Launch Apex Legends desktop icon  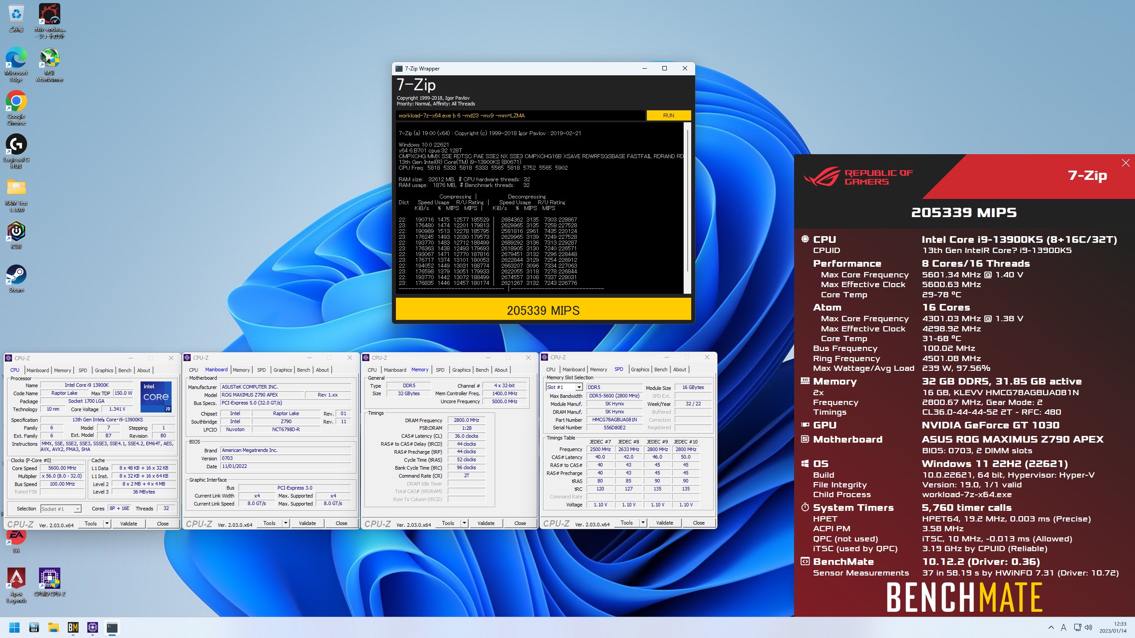(x=16, y=585)
